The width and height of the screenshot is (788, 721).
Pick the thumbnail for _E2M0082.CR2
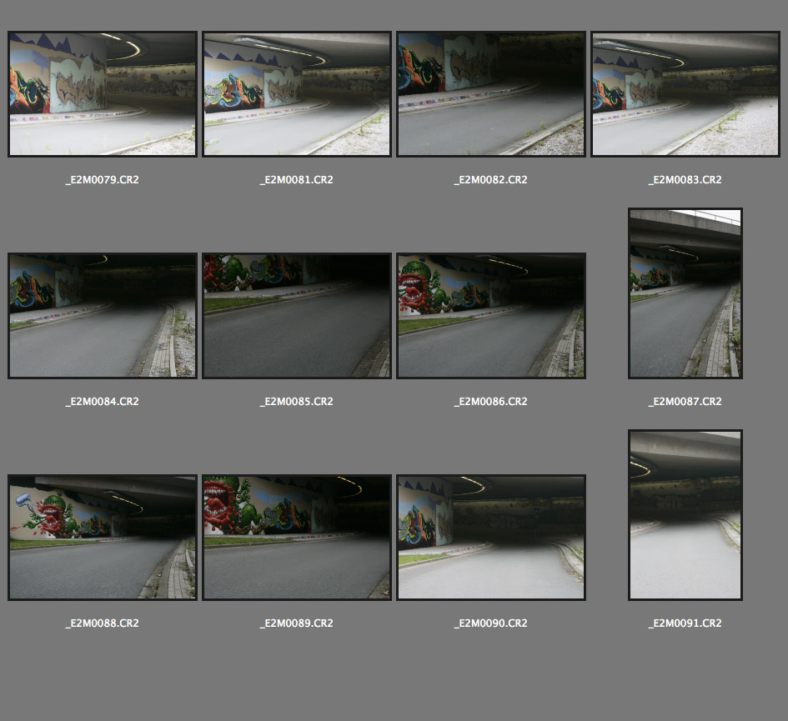coord(491,94)
